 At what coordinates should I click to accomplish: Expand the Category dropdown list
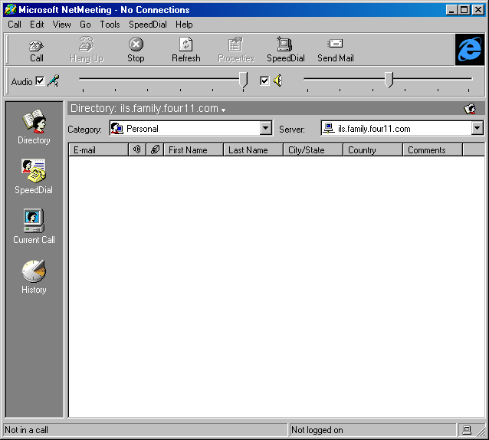(x=266, y=129)
